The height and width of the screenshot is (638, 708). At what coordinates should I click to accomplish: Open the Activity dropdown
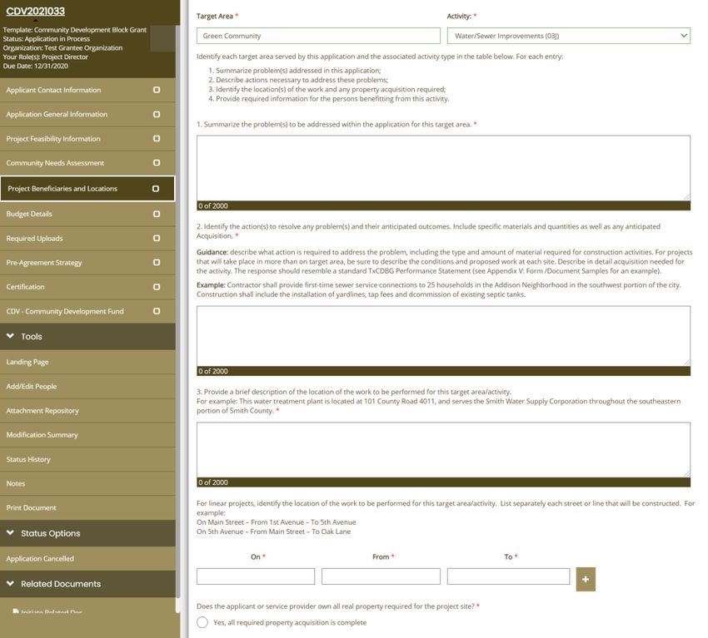(x=568, y=36)
